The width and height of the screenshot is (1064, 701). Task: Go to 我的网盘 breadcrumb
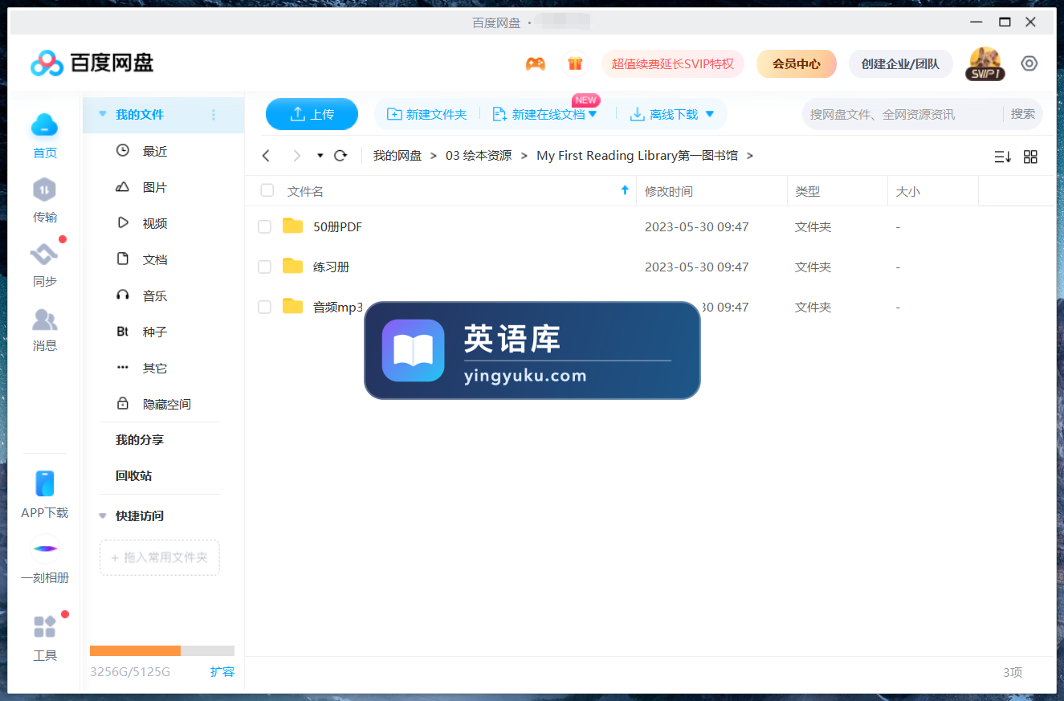(397, 156)
